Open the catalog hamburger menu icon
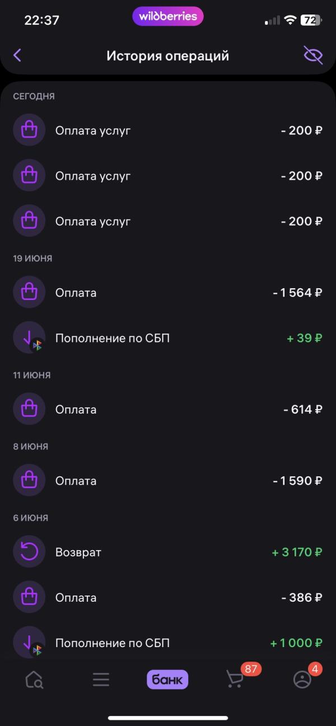 pyautogui.click(x=101, y=680)
